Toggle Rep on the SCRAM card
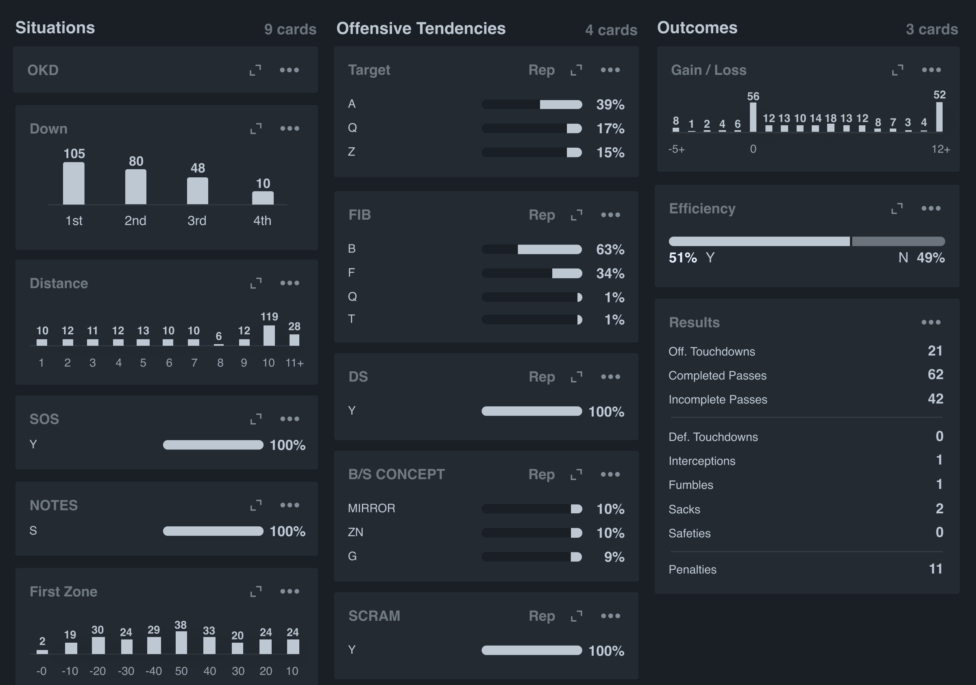 coord(542,616)
